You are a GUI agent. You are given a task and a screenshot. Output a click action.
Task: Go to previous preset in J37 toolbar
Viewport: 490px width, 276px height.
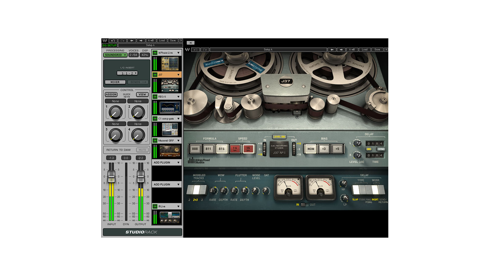click(x=332, y=50)
